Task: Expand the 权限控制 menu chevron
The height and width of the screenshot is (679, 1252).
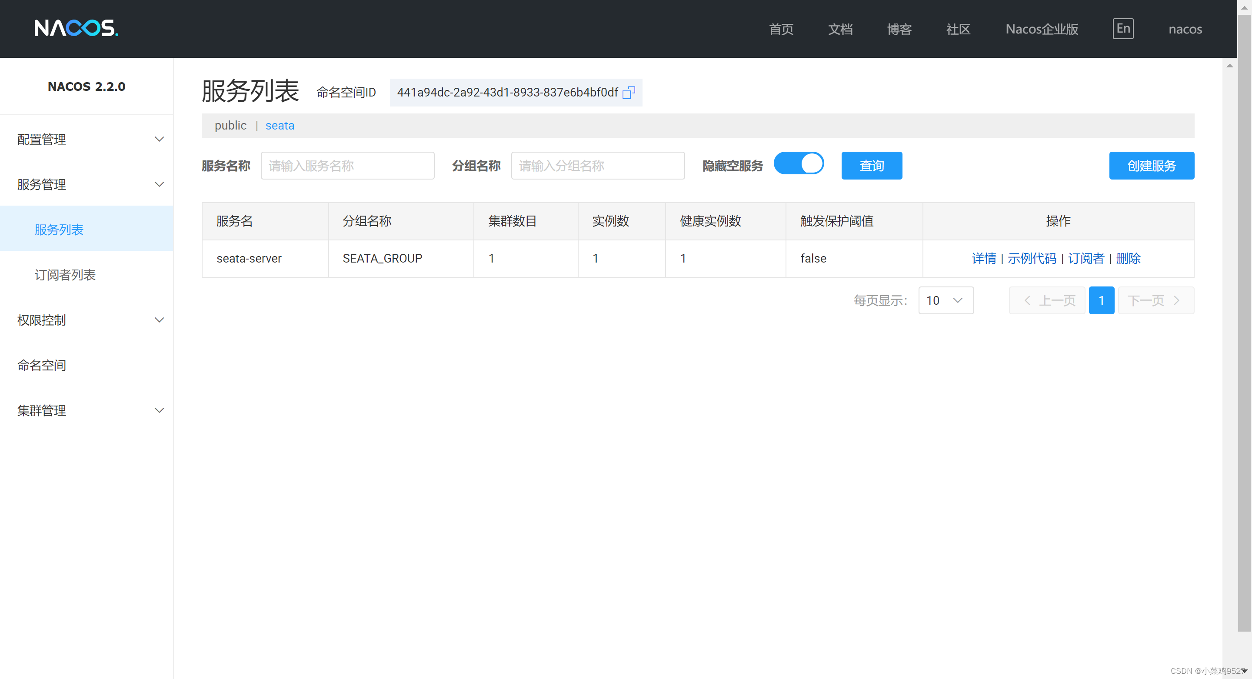Action: (x=159, y=320)
